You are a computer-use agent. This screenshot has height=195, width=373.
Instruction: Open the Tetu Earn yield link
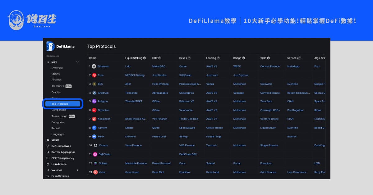[266, 101]
